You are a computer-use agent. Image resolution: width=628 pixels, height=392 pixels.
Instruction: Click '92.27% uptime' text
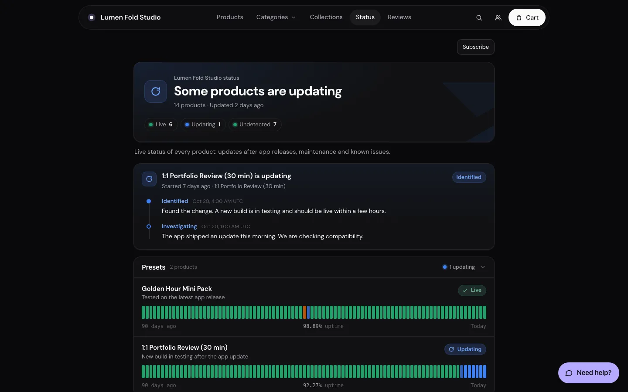pyautogui.click(x=323, y=385)
